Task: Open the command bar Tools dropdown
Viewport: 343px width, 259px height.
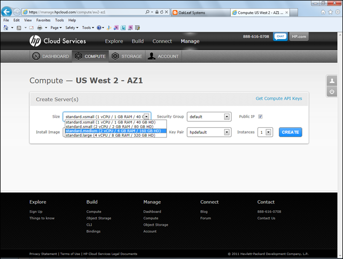Action: [x=88, y=28]
